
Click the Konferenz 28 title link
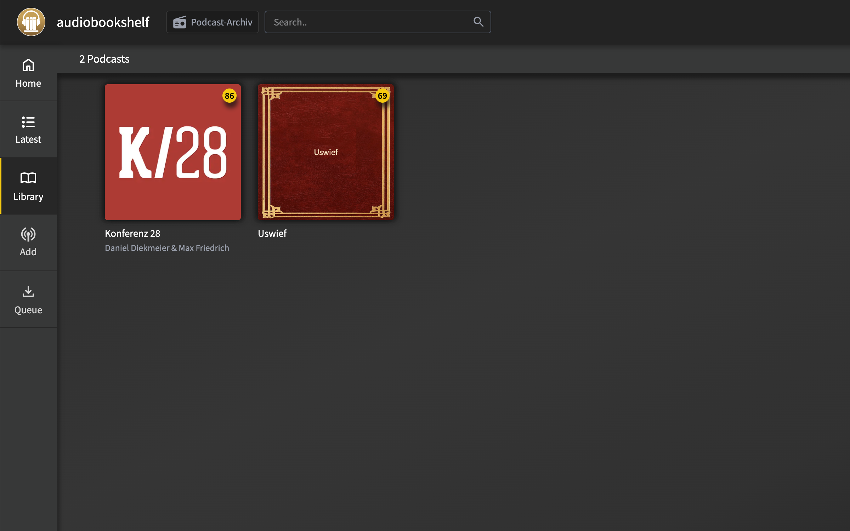(x=132, y=234)
